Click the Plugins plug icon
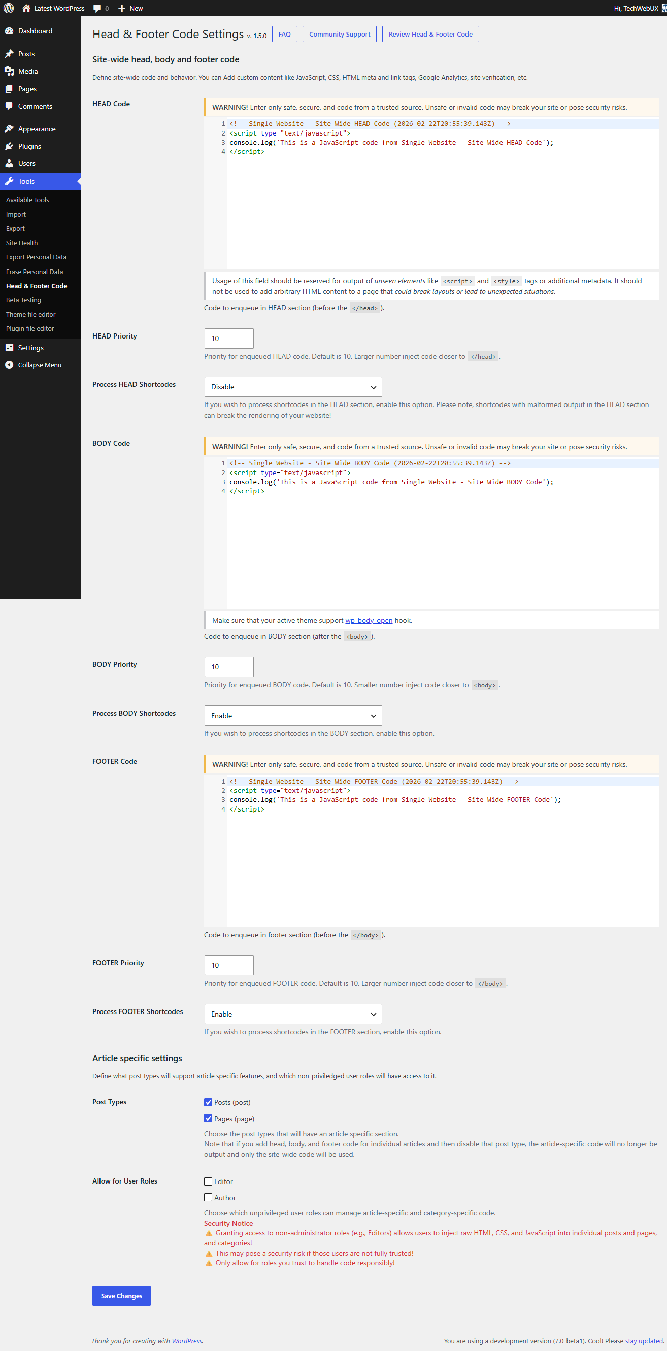The image size is (667, 1351). [x=9, y=146]
